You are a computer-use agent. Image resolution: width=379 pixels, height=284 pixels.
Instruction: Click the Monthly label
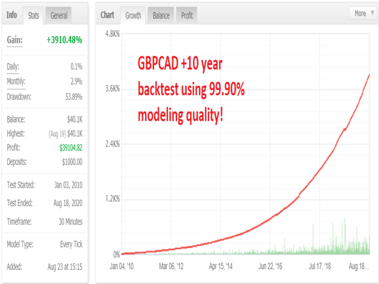(x=16, y=82)
